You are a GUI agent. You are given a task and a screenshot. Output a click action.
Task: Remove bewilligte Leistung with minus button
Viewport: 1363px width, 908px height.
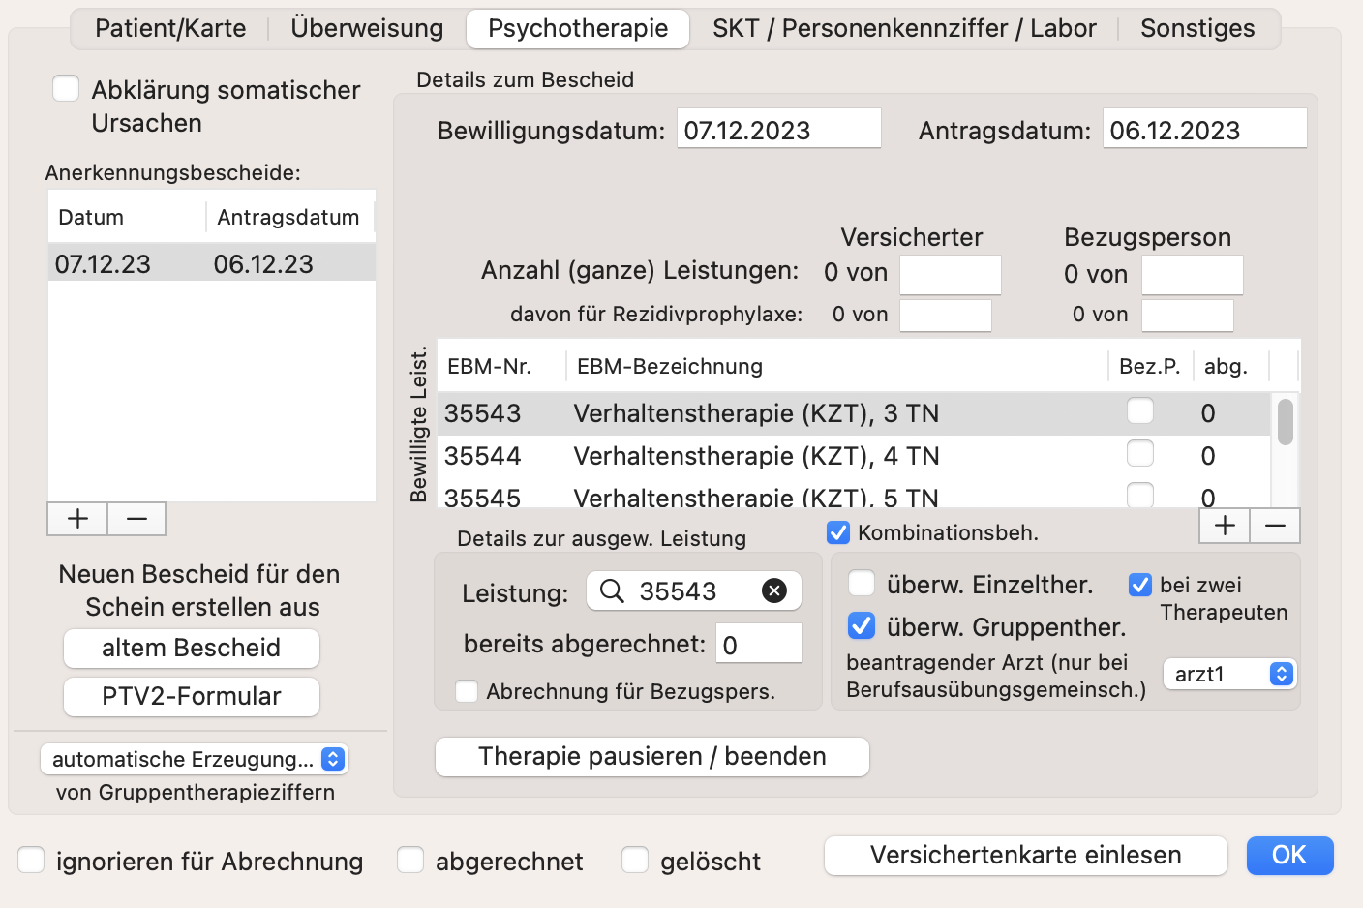click(x=1275, y=526)
